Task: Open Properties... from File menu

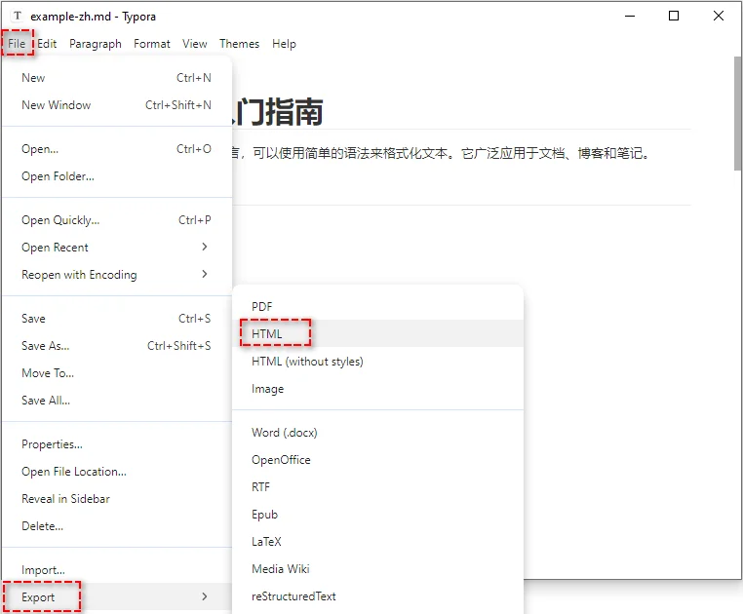Action: [x=117, y=444]
